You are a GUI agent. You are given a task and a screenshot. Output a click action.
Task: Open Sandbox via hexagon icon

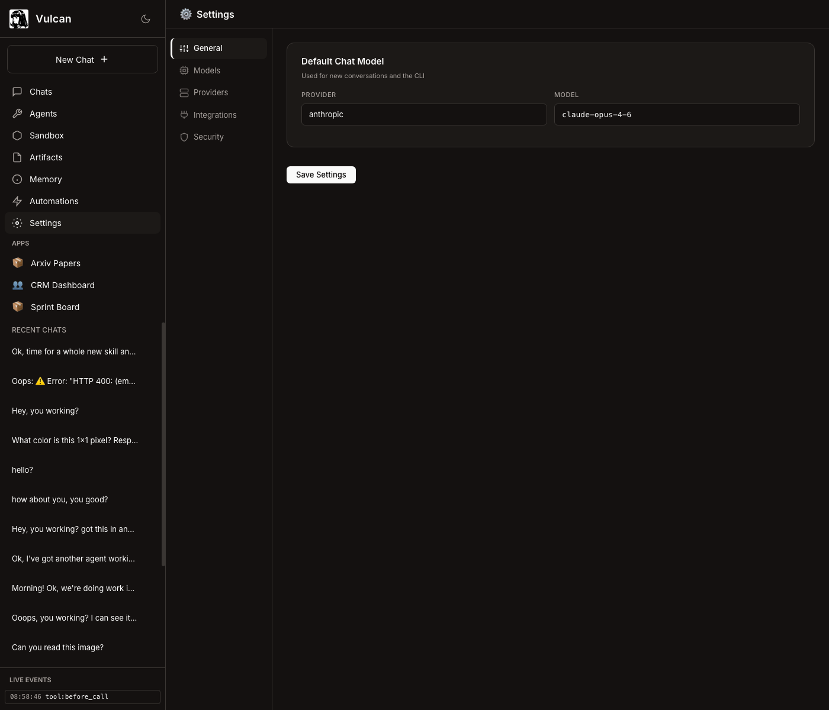click(17, 135)
